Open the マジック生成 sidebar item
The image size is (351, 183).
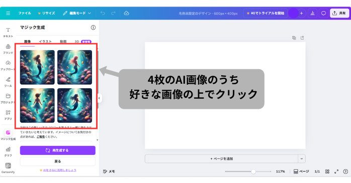point(8,135)
